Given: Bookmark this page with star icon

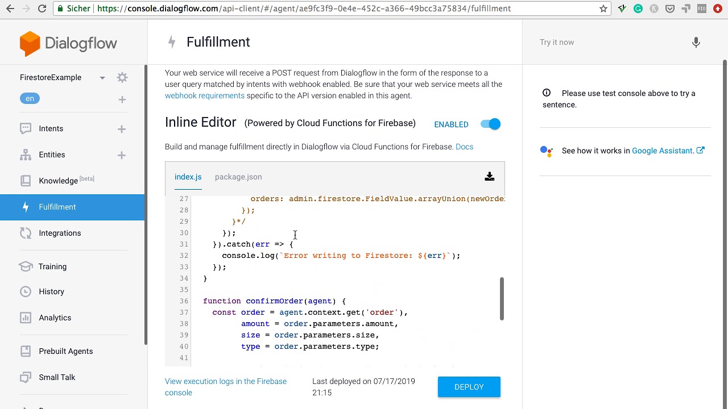Looking at the screenshot, I should pos(603,9).
